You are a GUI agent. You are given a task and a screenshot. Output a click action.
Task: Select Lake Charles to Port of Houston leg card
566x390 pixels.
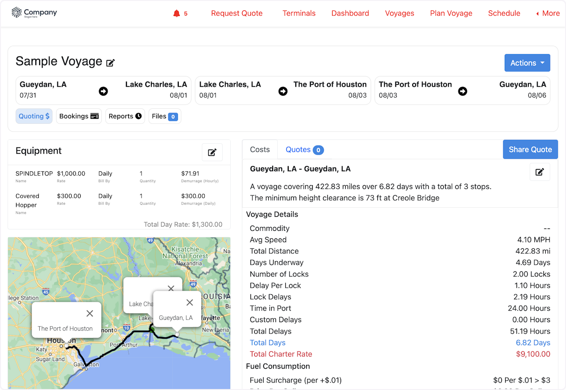click(x=283, y=90)
